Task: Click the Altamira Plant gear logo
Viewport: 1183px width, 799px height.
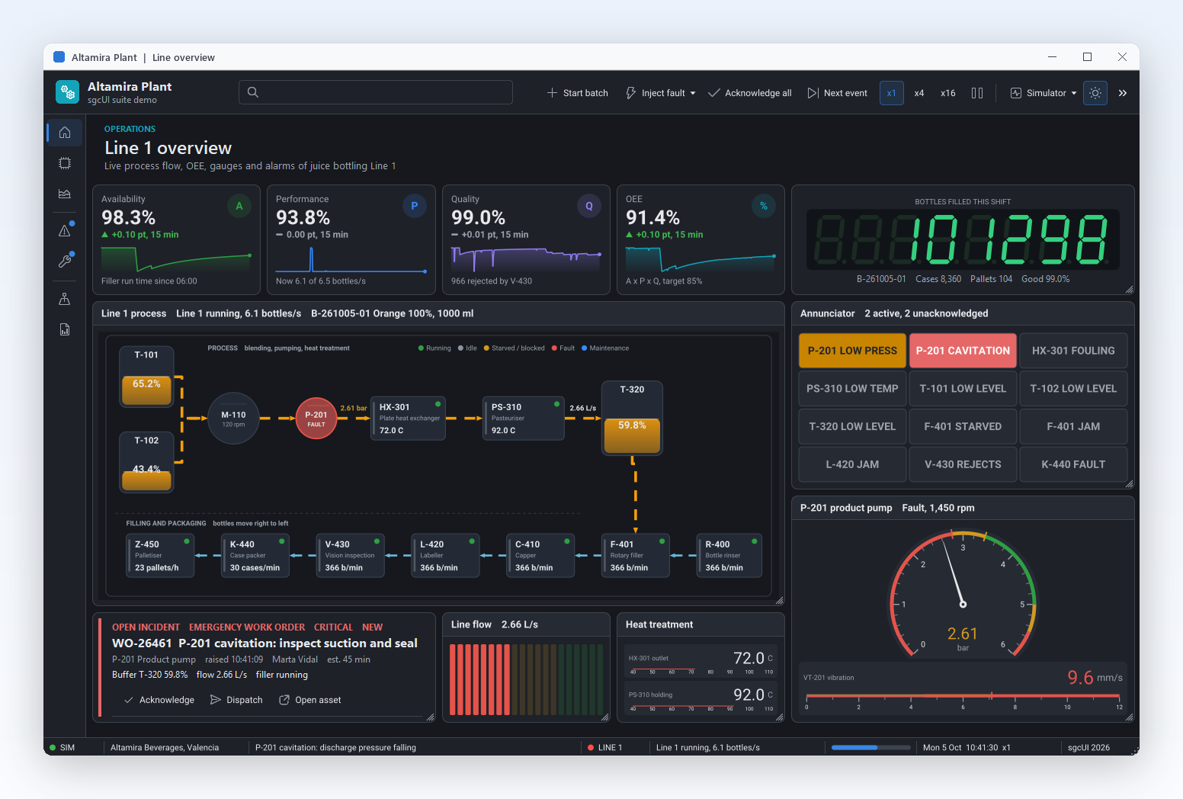Action: (68, 92)
